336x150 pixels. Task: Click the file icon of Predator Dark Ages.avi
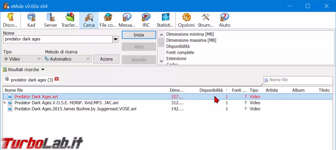[x=10, y=97]
